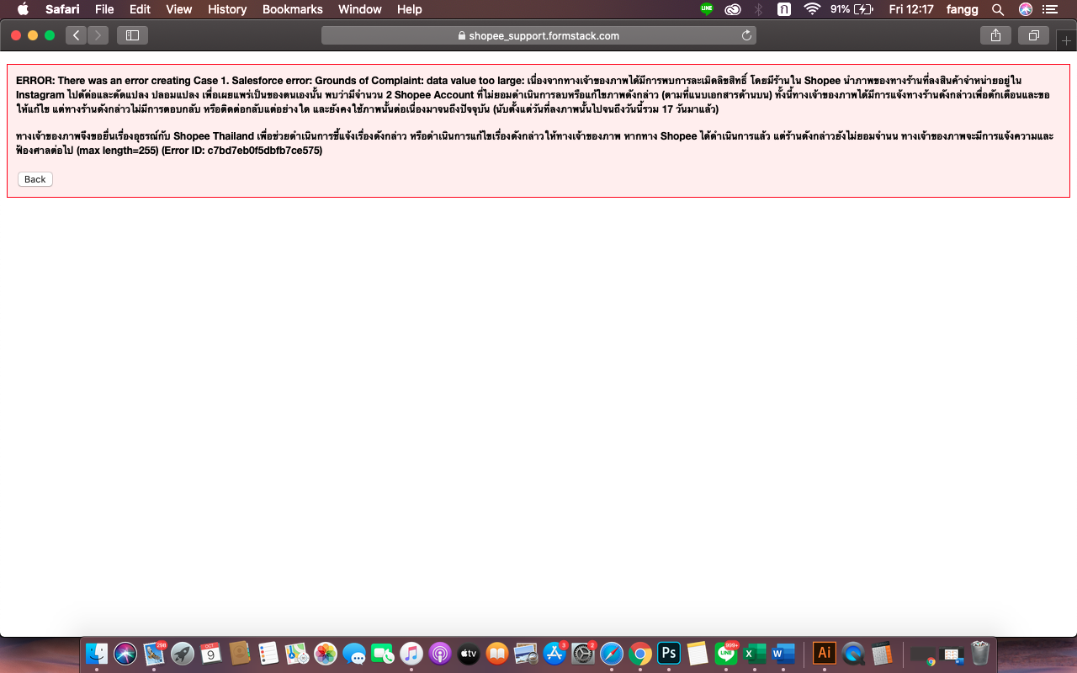
Task: Open Adobe Illustrator from the Dock
Action: click(825, 653)
